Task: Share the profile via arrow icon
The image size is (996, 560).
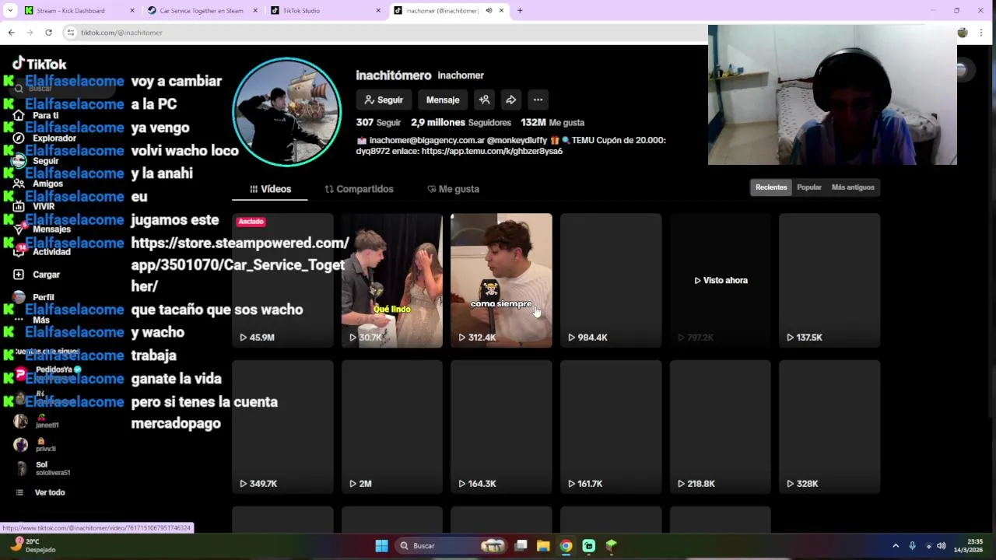Action: click(510, 100)
